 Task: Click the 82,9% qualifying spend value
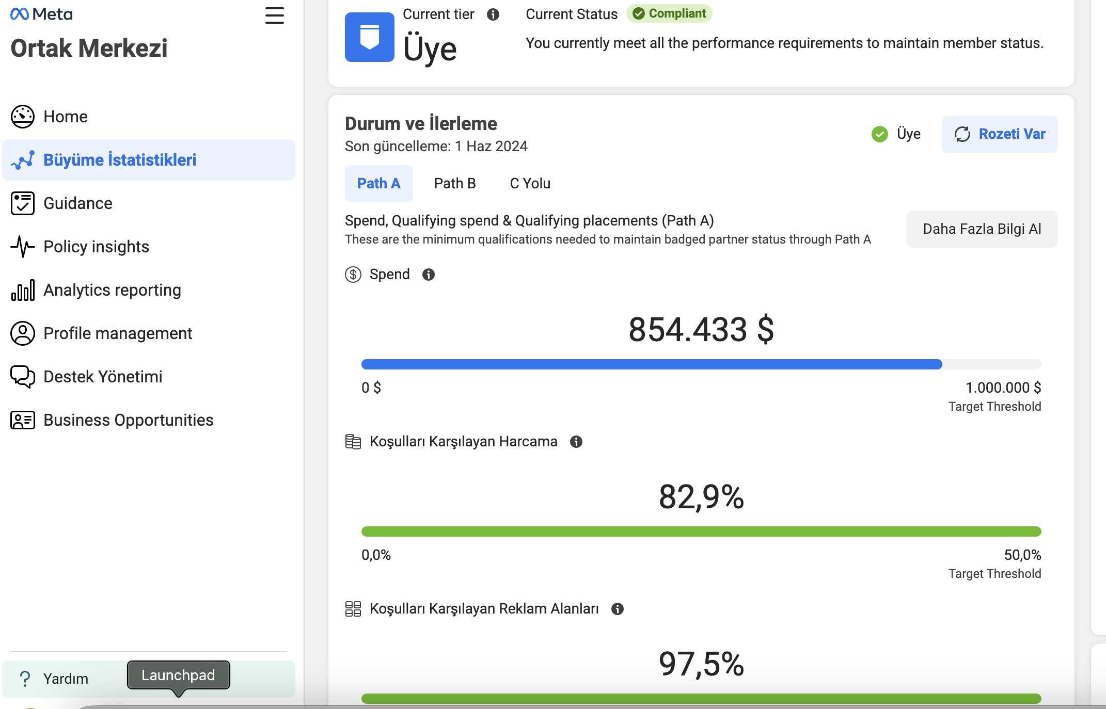point(701,496)
